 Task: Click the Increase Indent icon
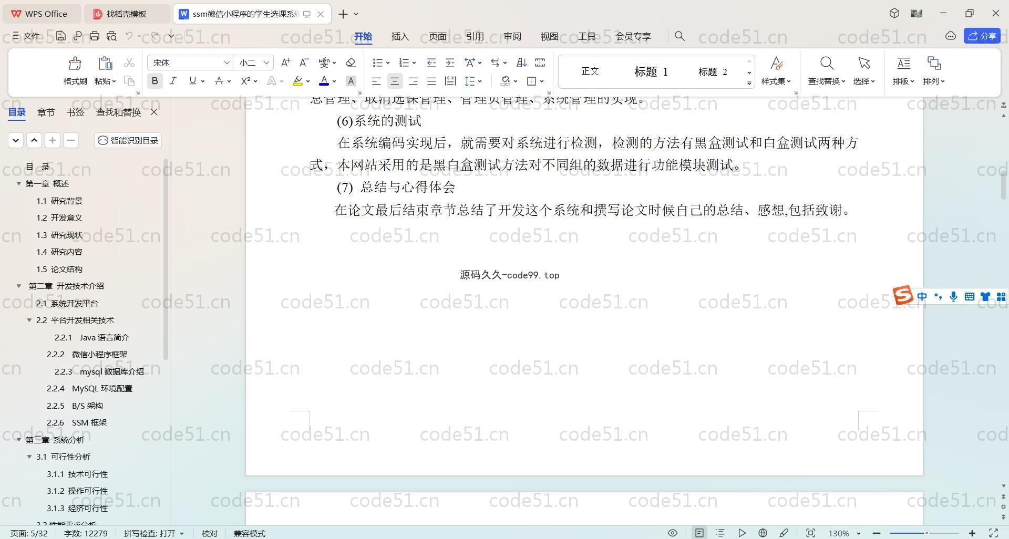coord(450,63)
